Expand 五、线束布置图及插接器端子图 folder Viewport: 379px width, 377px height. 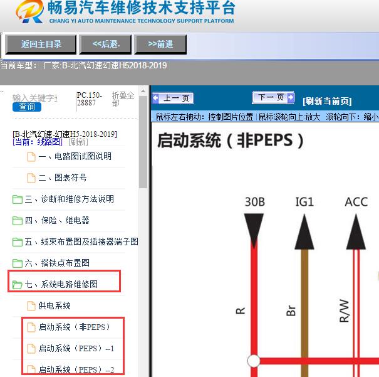tap(81, 242)
